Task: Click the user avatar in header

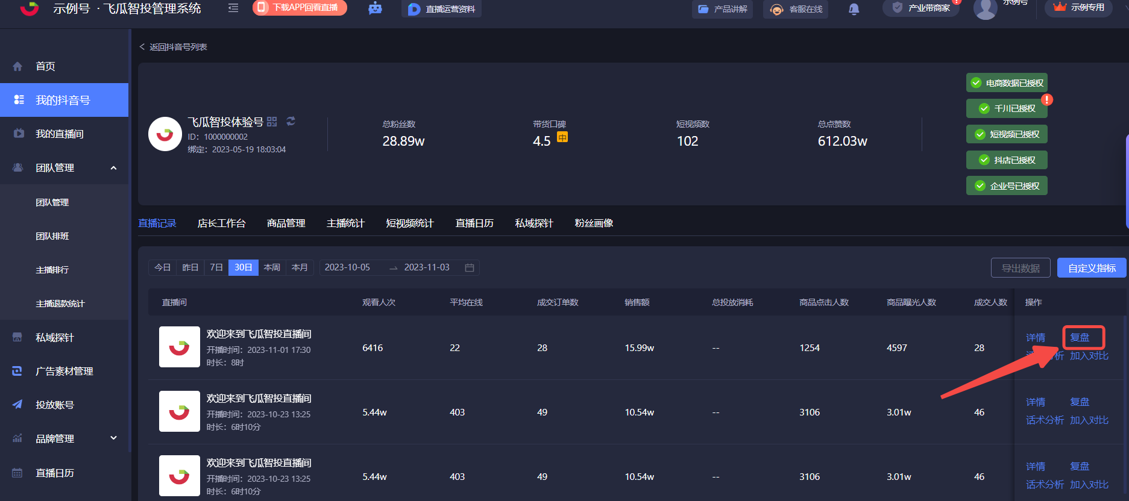Action: click(x=985, y=8)
